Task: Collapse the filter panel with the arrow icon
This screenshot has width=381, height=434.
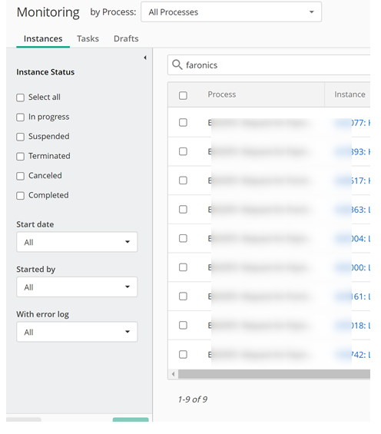Action: 145,58
